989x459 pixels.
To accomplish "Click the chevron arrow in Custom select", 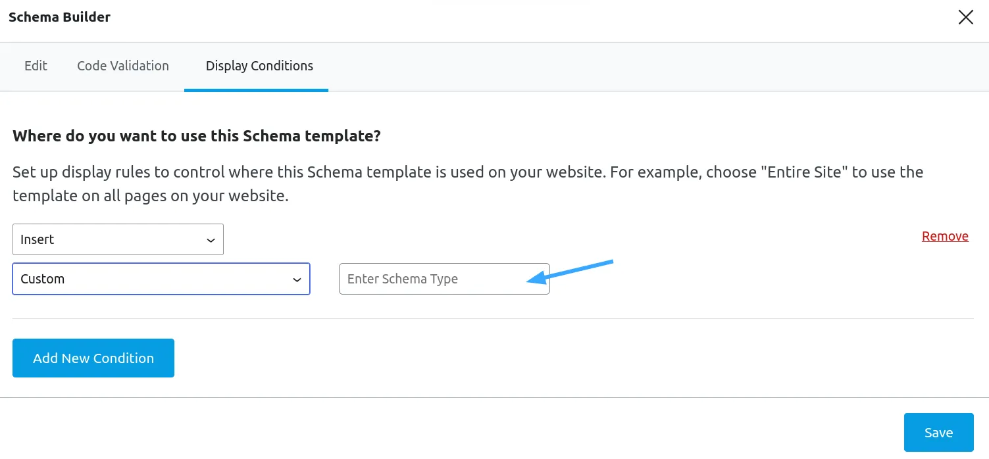I will point(297,280).
